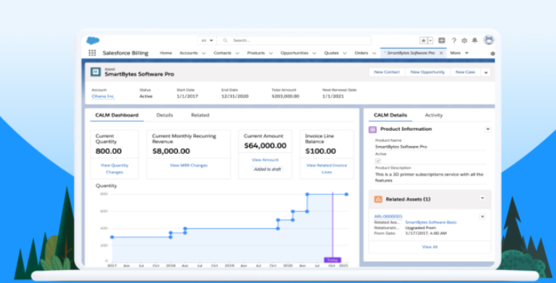Collapse the Product Information section arrow
Screen dimensions: 556x283
[x=488, y=129]
